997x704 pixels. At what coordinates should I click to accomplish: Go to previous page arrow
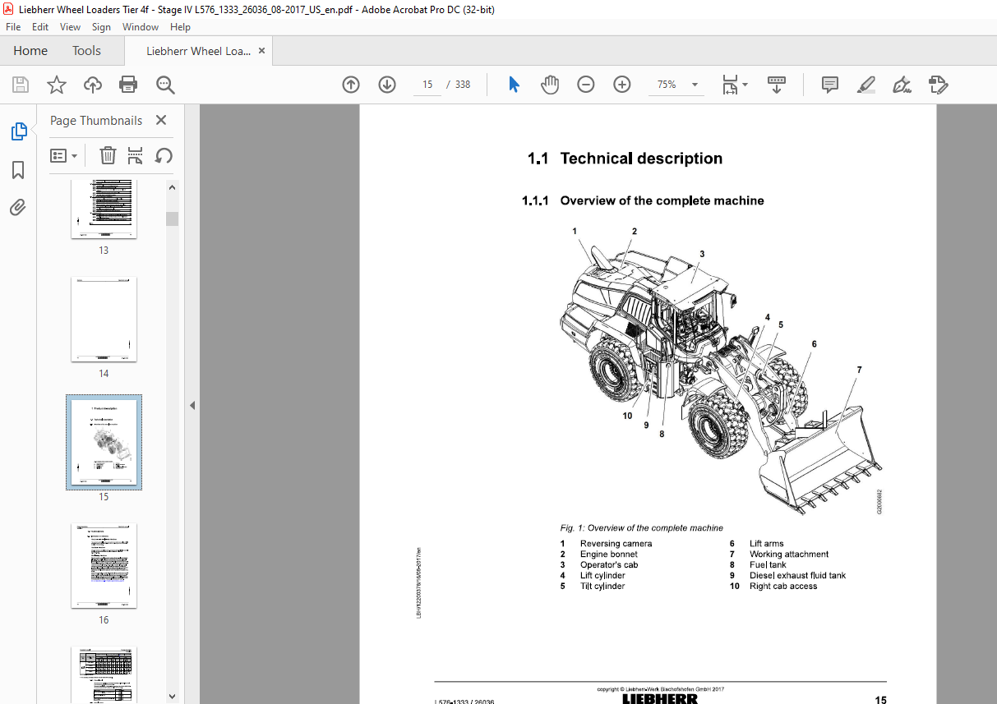(351, 85)
